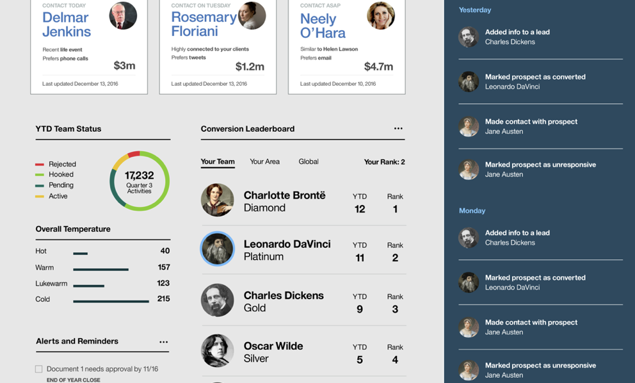This screenshot has height=383, width=635.
Task: Click the 'Similar to Helen Lawson' text
Action: [329, 49]
